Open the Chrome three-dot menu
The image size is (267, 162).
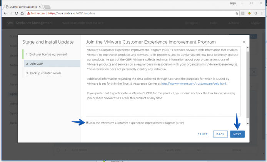click(262, 13)
